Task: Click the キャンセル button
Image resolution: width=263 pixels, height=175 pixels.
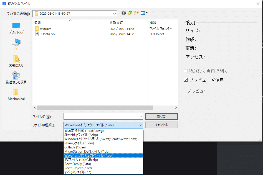Action: coord(161,125)
